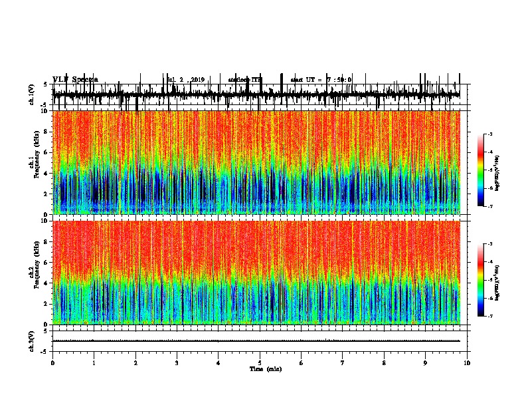This screenshot has width=526, height=407.
Task: Click the 'VLF Spectra' plot title
Action: 76,80
